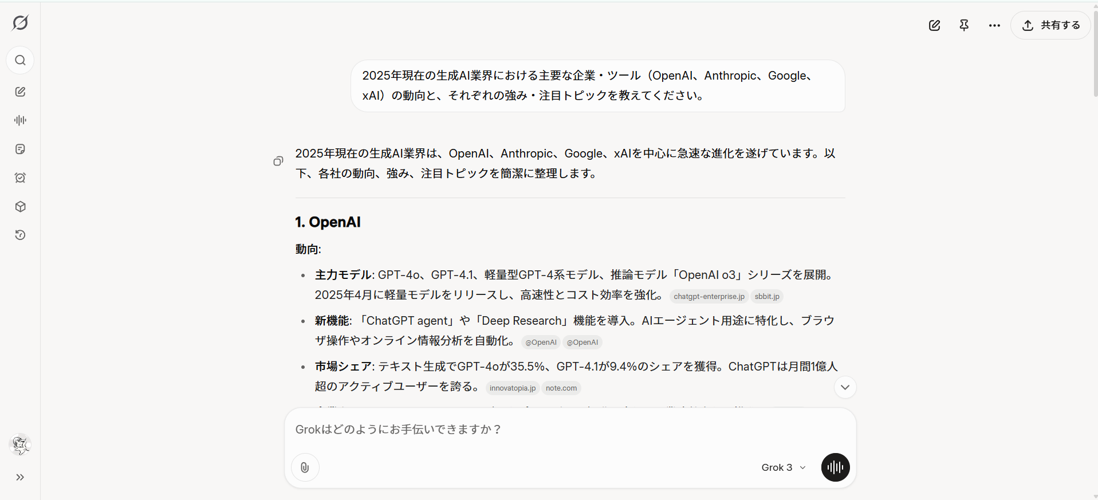
Task: Click the user profile avatar
Action: [20, 444]
